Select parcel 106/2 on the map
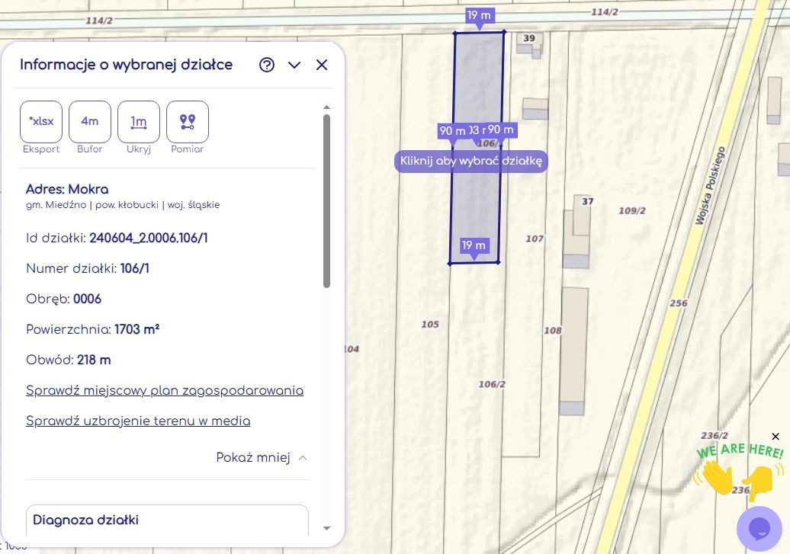Viewport: 790px width, 554px height. (x=492, y=384)
